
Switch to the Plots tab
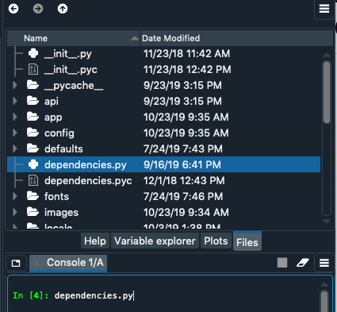(x=216, y=241)
